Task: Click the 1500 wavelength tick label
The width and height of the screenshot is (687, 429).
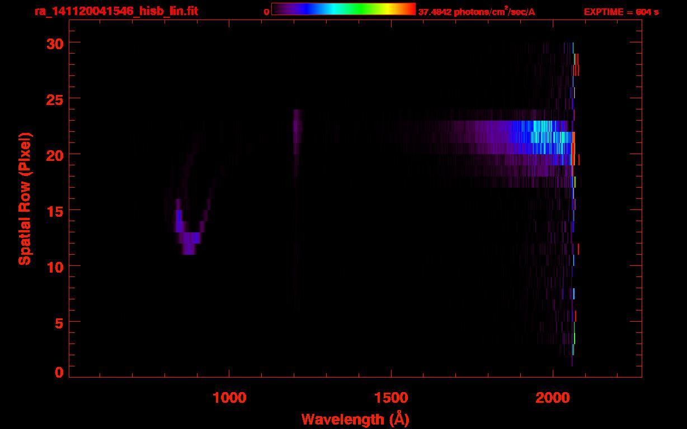Action: pos(390,398)
